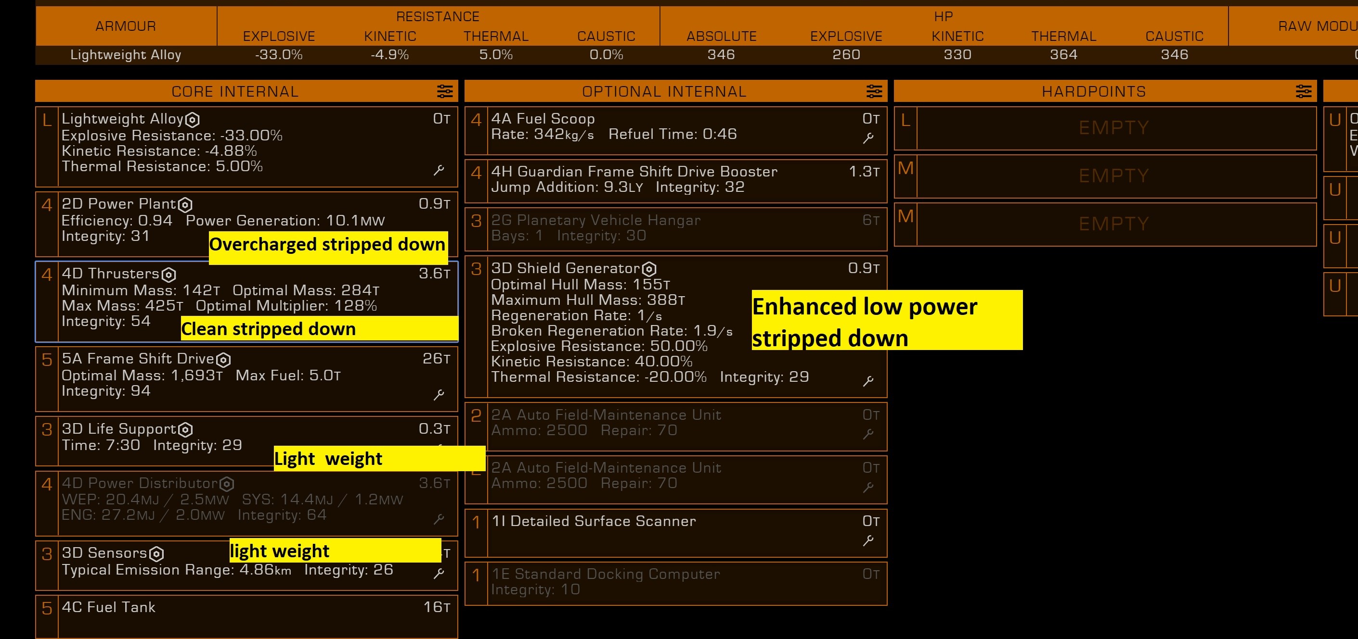Image resolution: width=1358 pixels, height=639 pixels.
Task: Click the RESISTANCE group header
Action: (438, 17)
